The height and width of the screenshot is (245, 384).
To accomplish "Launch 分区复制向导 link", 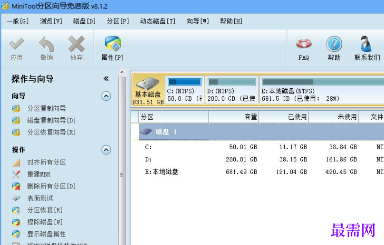I will (x=47, y=108).
